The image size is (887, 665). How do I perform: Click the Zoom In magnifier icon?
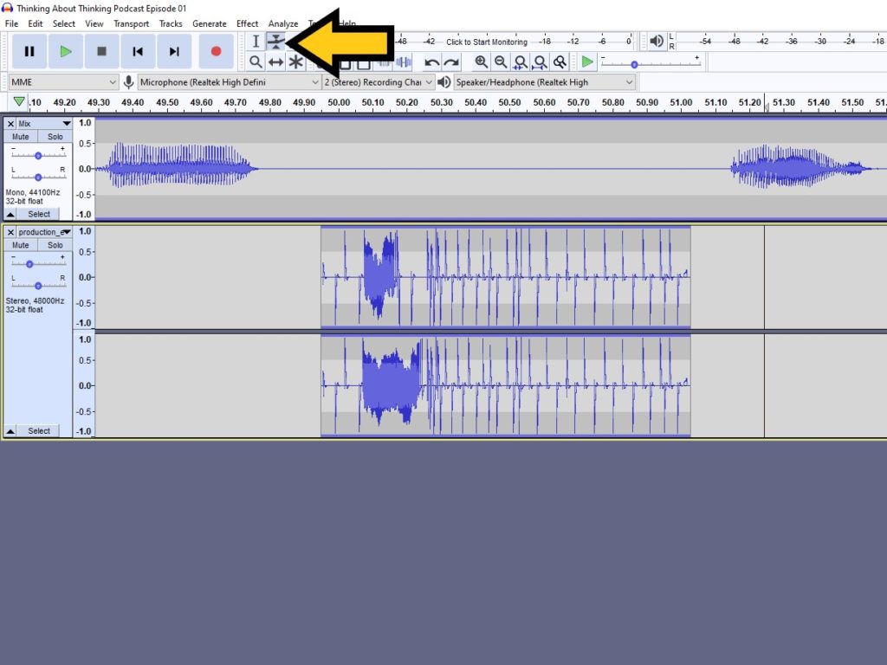pyautogui.click(x=482, y=61)
